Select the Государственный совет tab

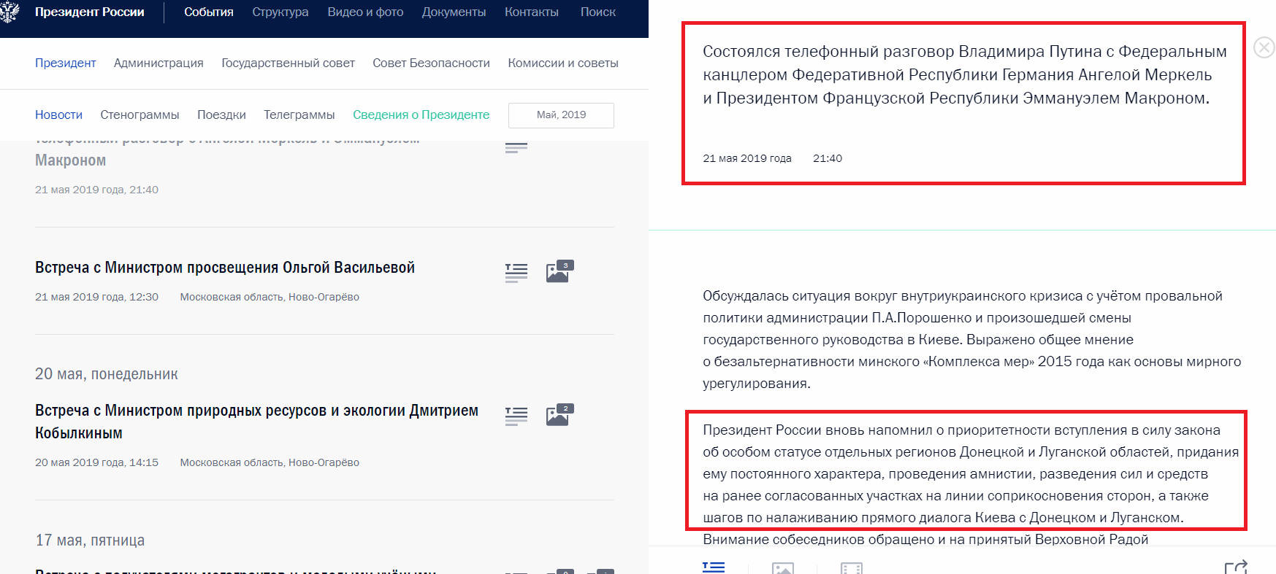[x=289, y=63]
